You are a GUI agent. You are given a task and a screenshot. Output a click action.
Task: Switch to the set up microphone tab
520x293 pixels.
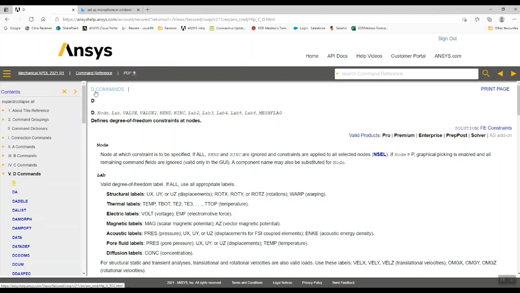tap(109, 9)
